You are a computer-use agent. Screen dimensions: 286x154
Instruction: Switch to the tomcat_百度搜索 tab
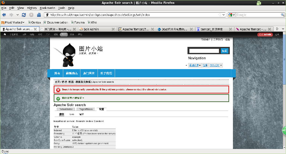pyautogui.click(x=214, y=29)
